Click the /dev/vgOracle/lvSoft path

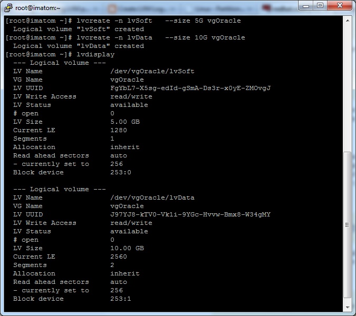[x=152, y=71]
